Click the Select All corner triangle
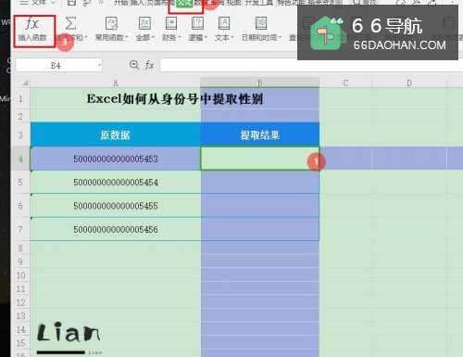The height and width of the screenshot is (357, 463). tap(25, 83)
